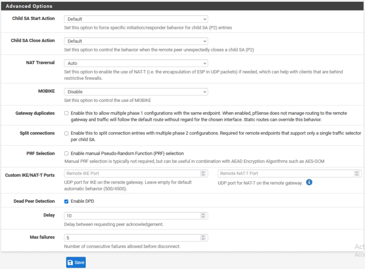Open the Child SA Close Action dropdown

[136, 41]
